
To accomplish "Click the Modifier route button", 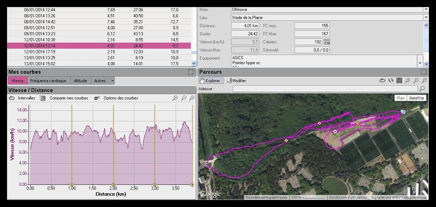I will tap(236, 81).
